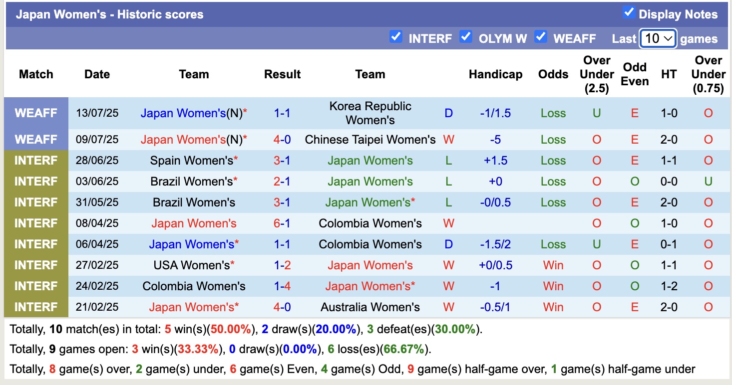Click the Odd Even column header
732x385 pixels.
(x=635, y=74)
